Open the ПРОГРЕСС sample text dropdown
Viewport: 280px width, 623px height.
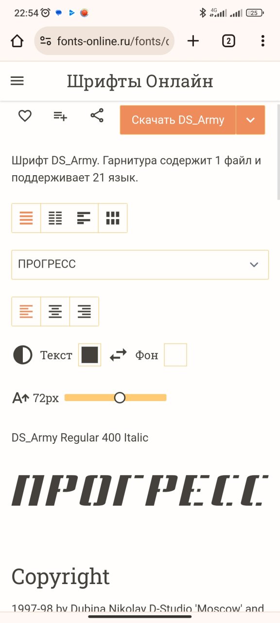tap(140, 265)
